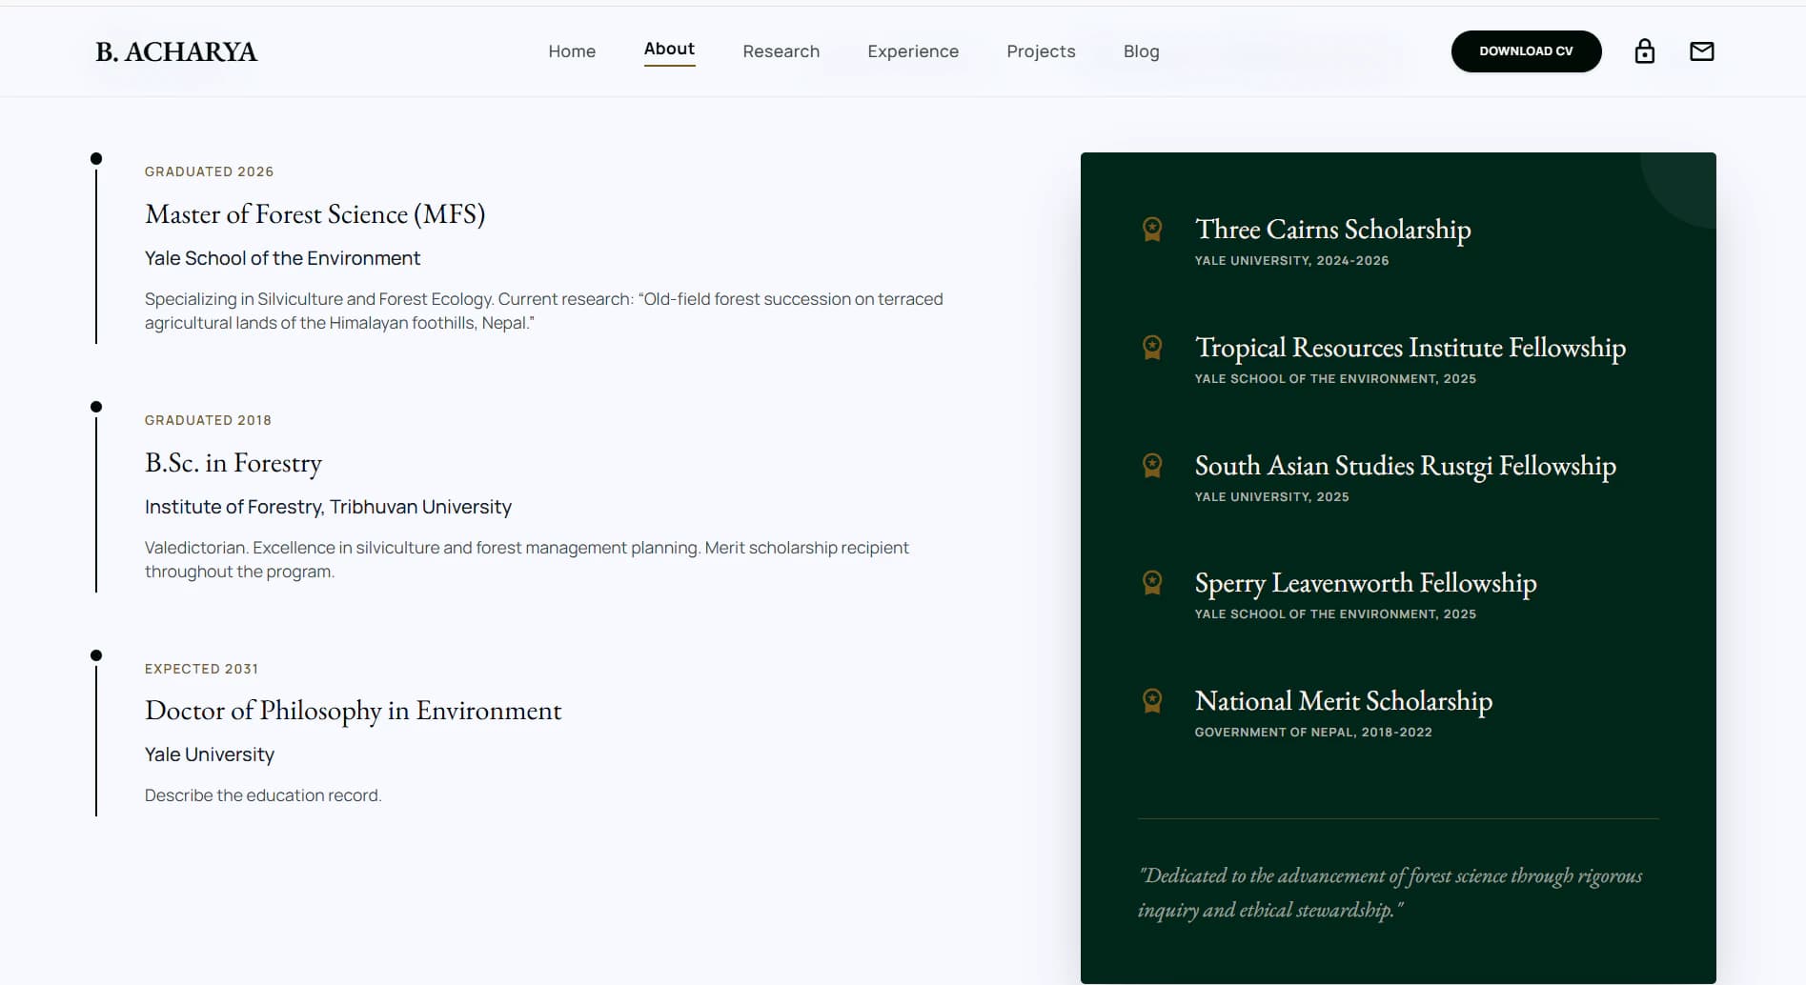Click the Master of Forest Science (MFS) heading
The image size is (1806, 985).
315,214
